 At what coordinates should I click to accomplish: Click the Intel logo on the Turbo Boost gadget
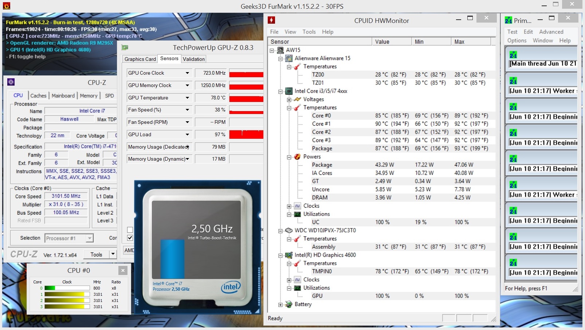pyautogui.click(x=231, y=287)
